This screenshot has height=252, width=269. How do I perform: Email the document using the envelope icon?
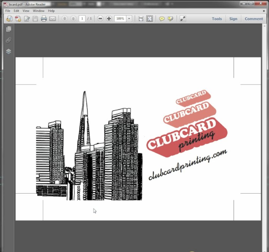pos(52,18)
